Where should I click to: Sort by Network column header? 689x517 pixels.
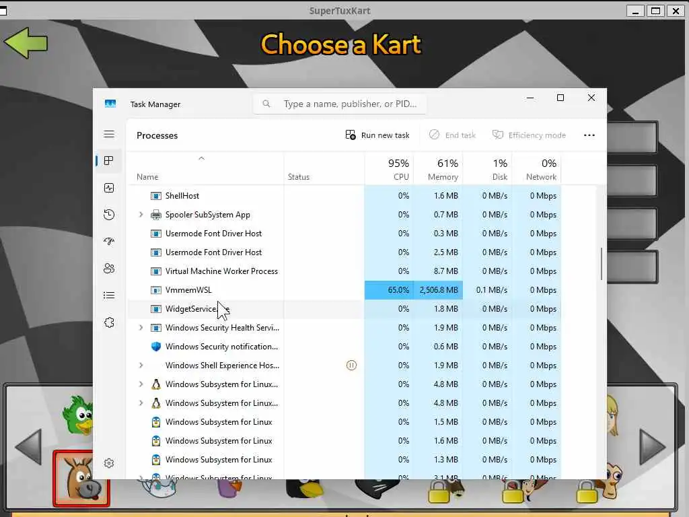[537, 170]
